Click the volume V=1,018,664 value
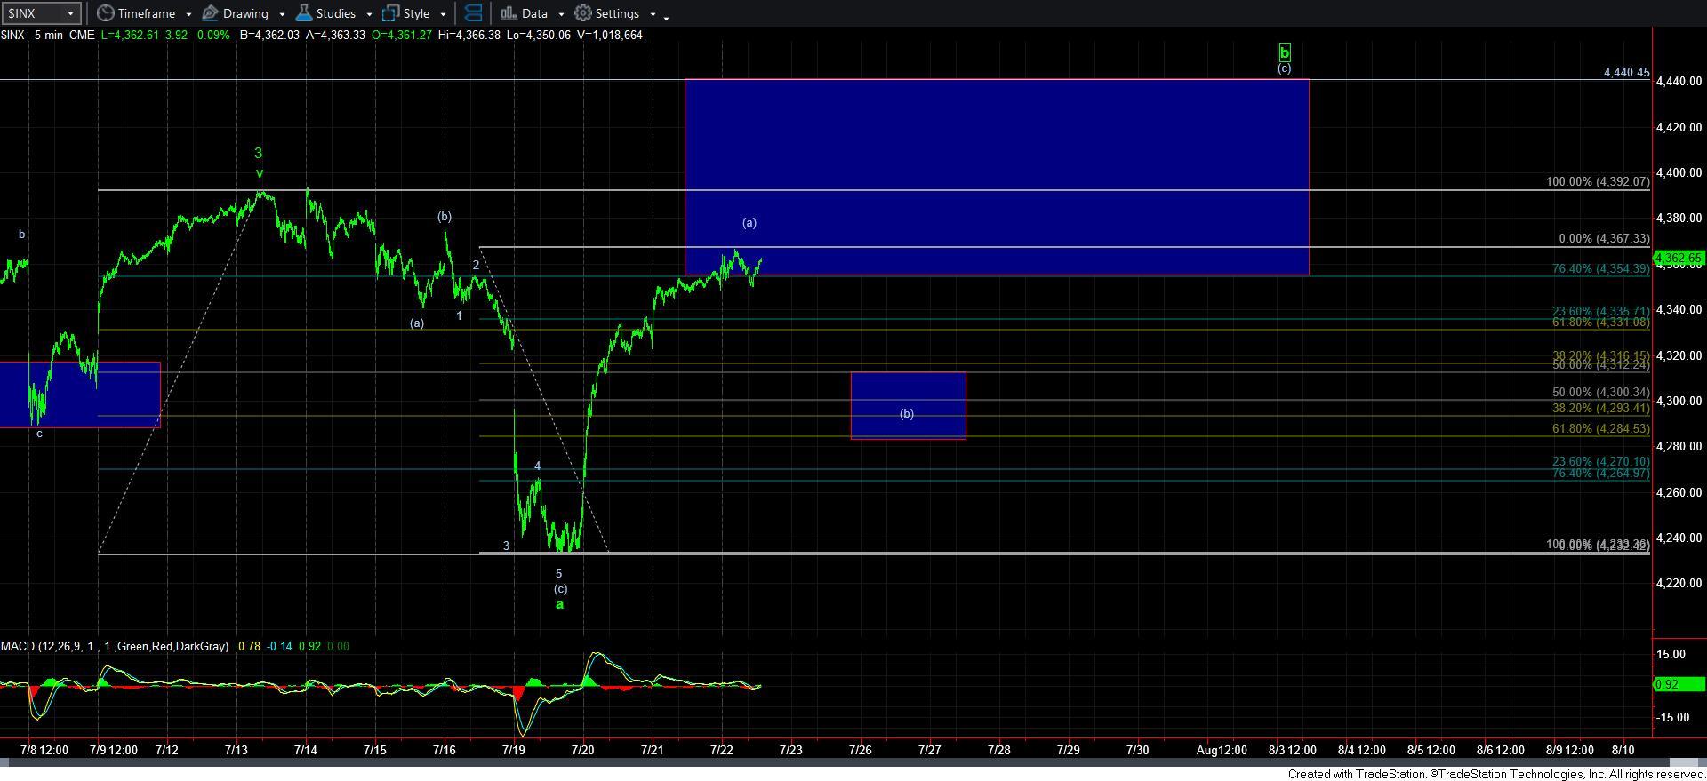Viewport: 1707px width, 781px height. pos(609,35)
